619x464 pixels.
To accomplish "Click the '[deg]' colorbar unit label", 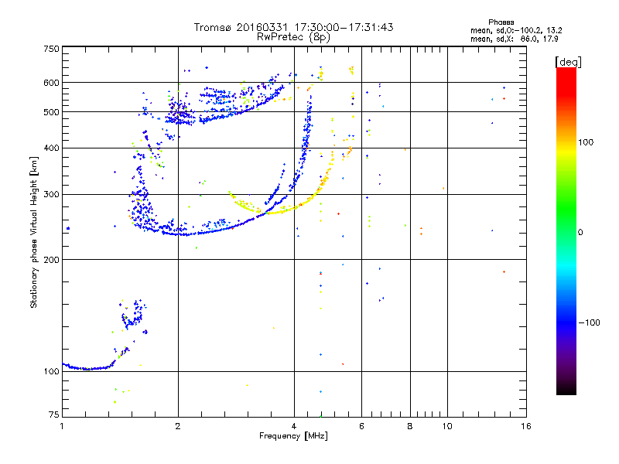I will point(568,62).
